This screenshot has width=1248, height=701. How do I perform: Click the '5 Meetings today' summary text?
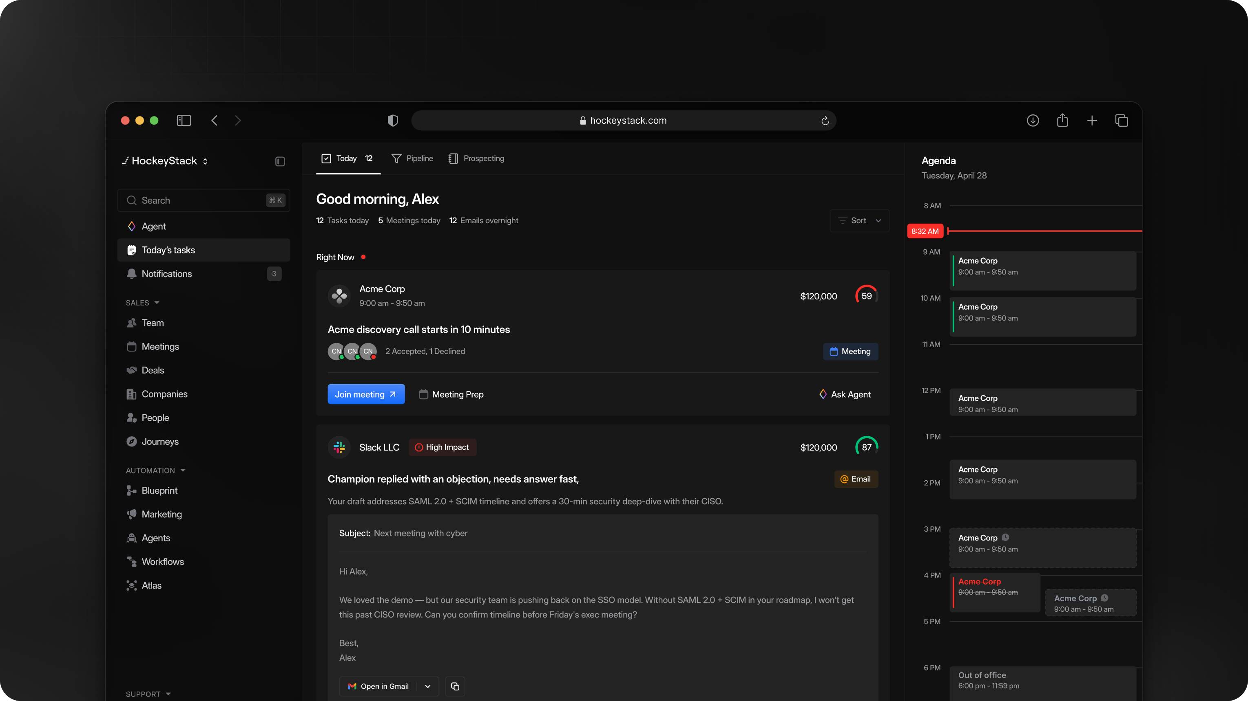(409, 221)
